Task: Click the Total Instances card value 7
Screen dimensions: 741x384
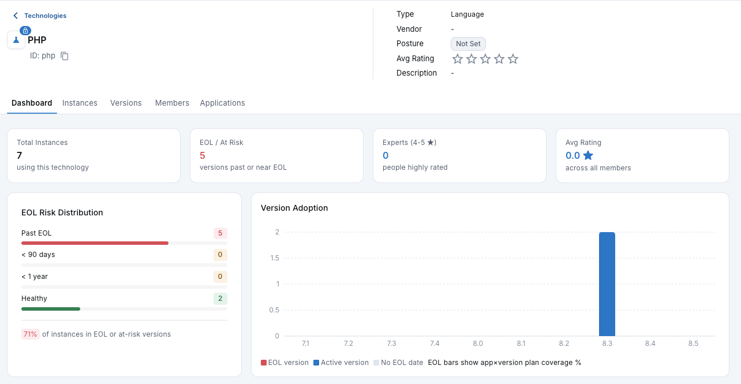Action: [x=20, y=155]
